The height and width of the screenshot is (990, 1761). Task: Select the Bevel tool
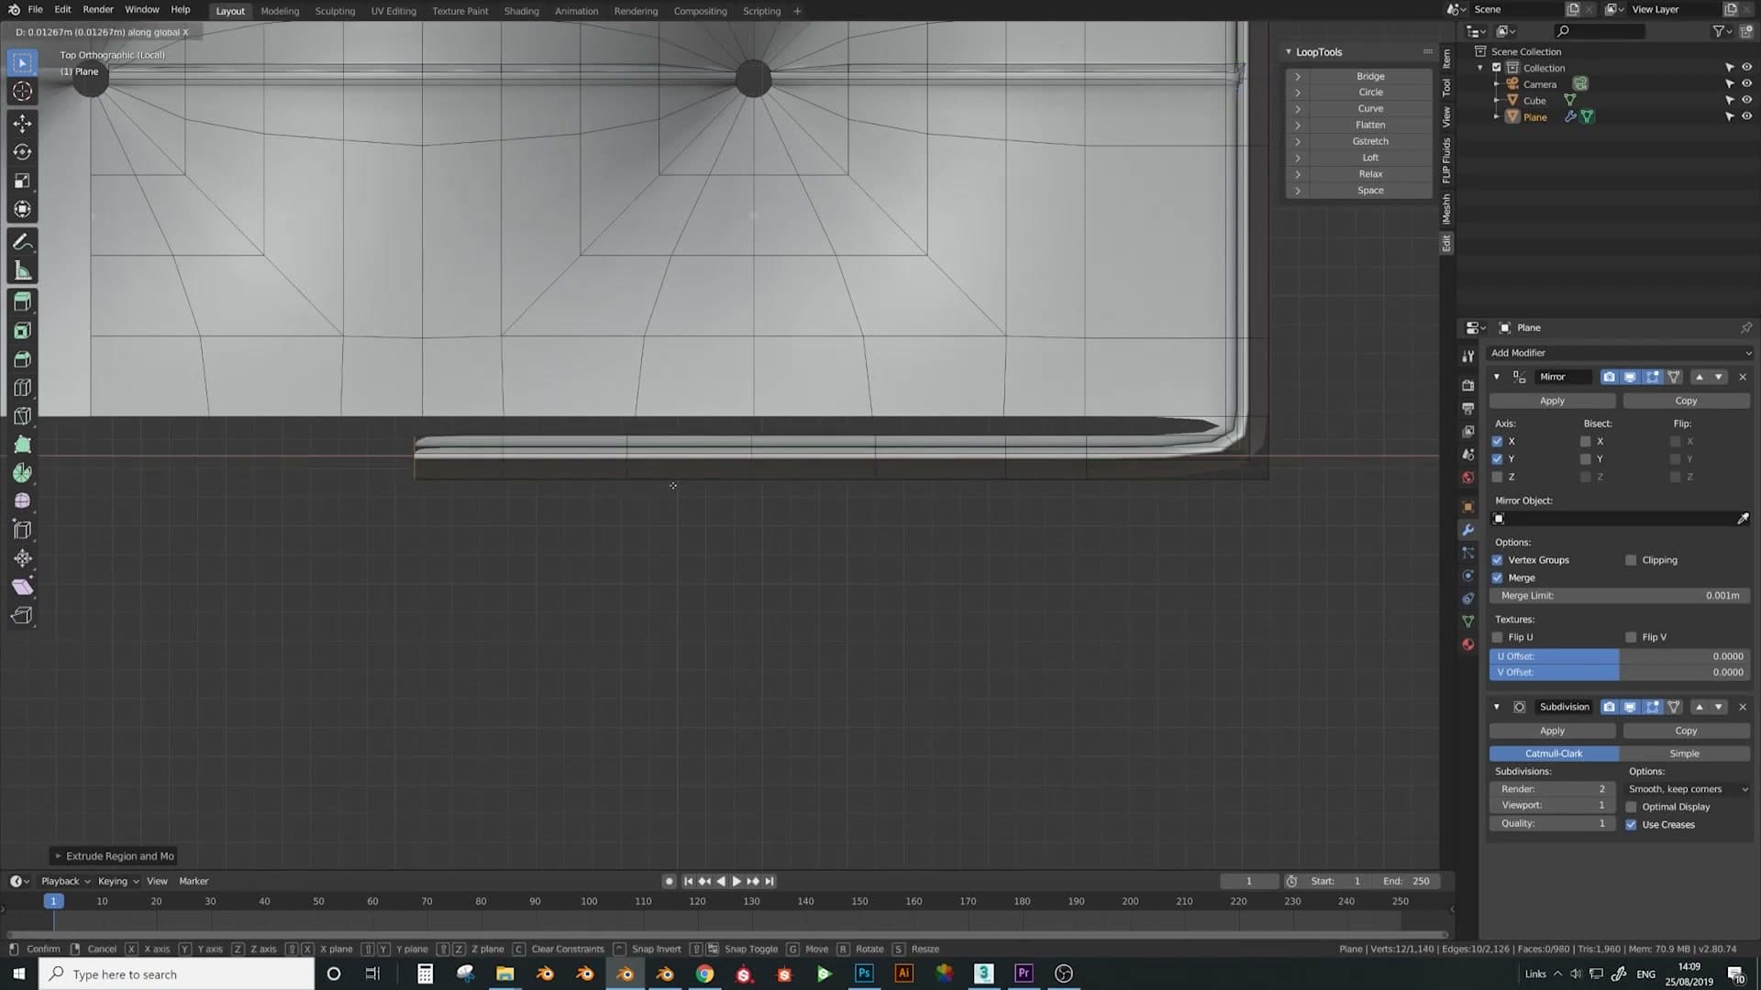[x=23, y=358]
